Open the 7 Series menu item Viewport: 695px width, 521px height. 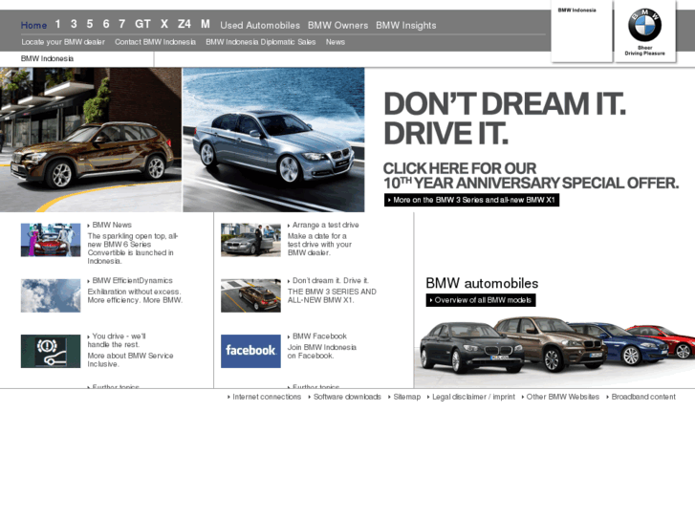click(122, 24)
